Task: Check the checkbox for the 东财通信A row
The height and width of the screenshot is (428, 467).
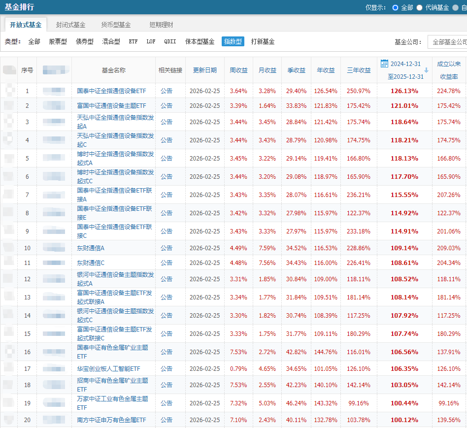Action: [x=8, y=248]
